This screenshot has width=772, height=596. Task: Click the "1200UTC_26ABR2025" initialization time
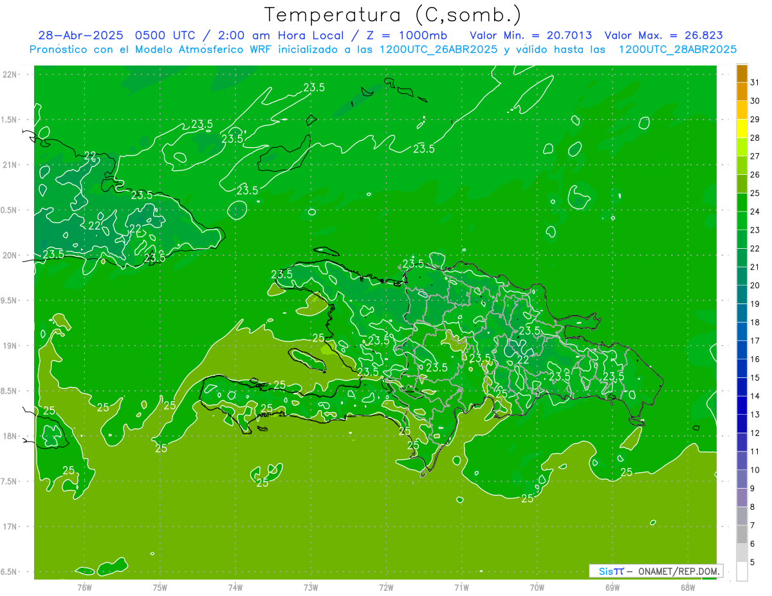(440, 50)
